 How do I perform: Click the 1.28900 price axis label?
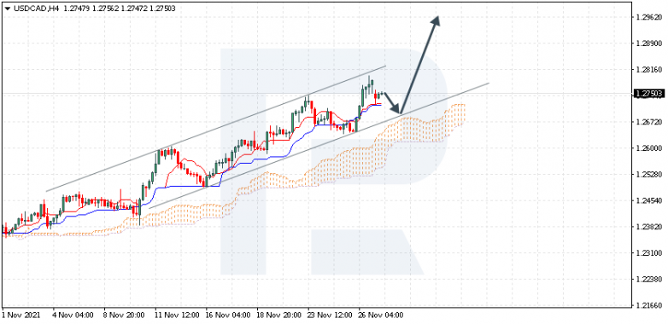click(x=649, y=43)
